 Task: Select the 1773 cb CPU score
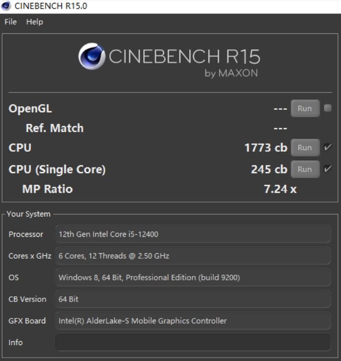[x=266, y=147]
